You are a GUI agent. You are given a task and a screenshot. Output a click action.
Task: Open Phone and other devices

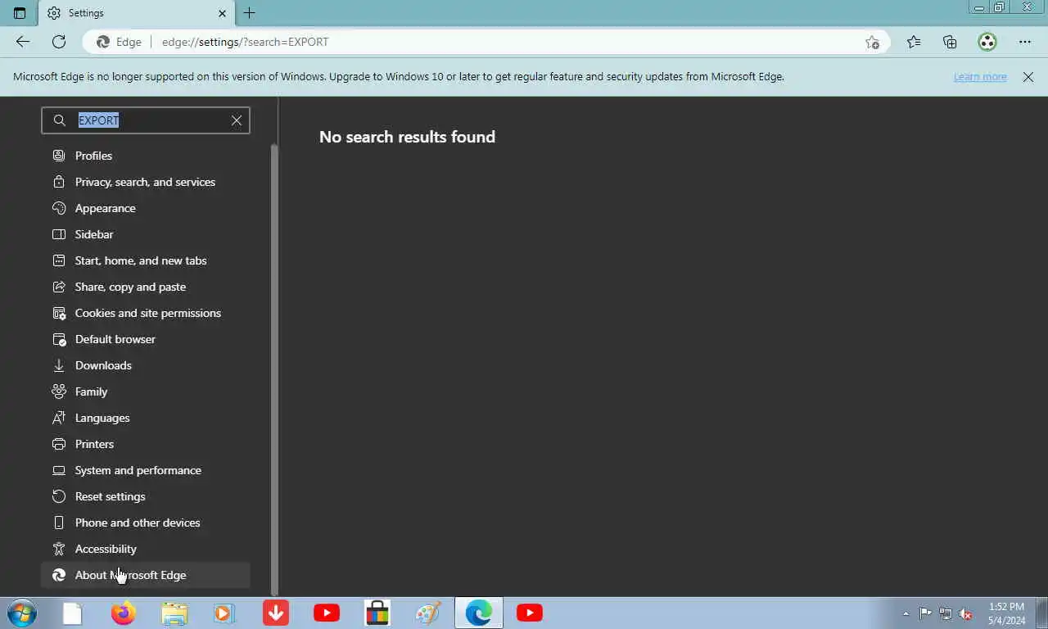(146, 523)
